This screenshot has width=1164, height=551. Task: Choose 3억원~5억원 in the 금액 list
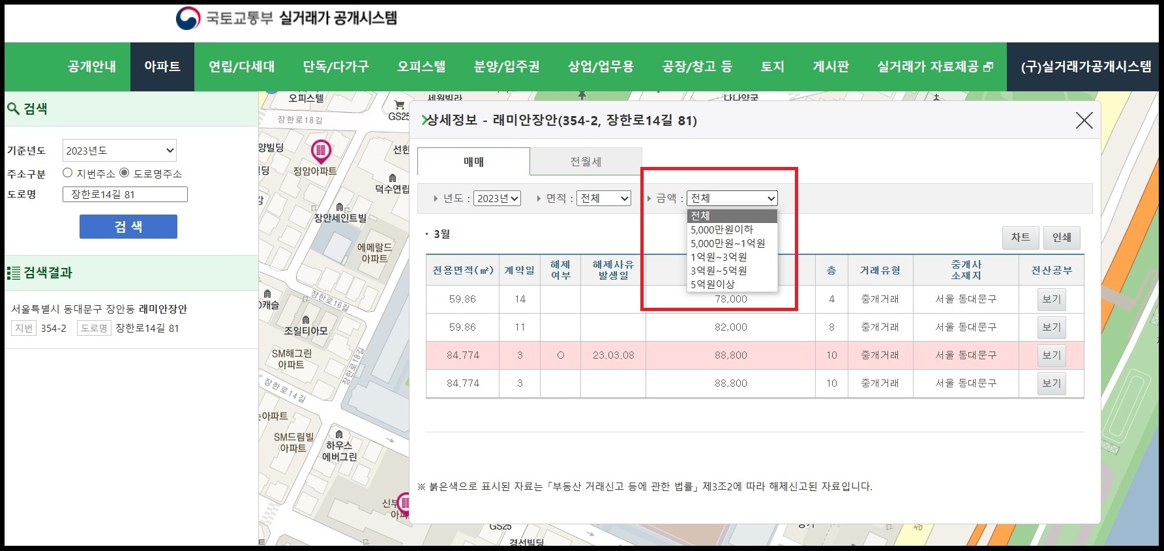(x=732, y=271)
